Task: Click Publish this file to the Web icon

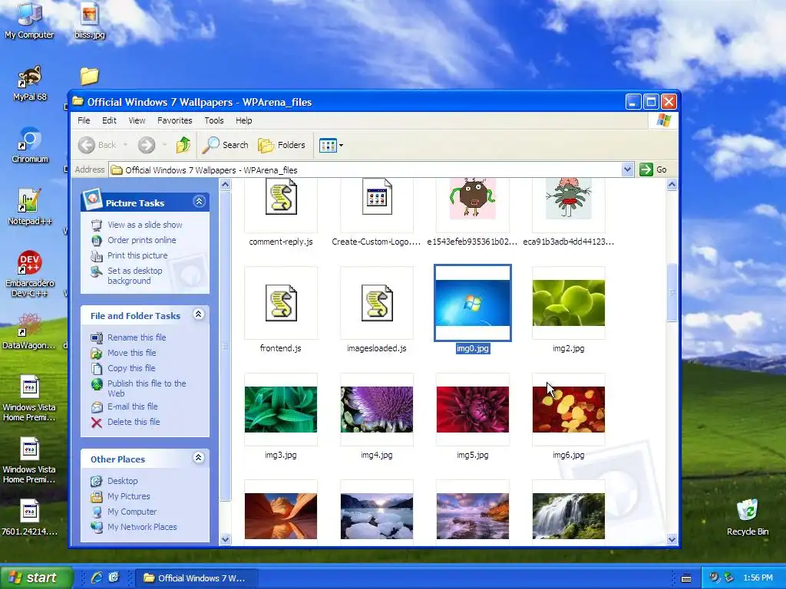Action: pos(97,385)
